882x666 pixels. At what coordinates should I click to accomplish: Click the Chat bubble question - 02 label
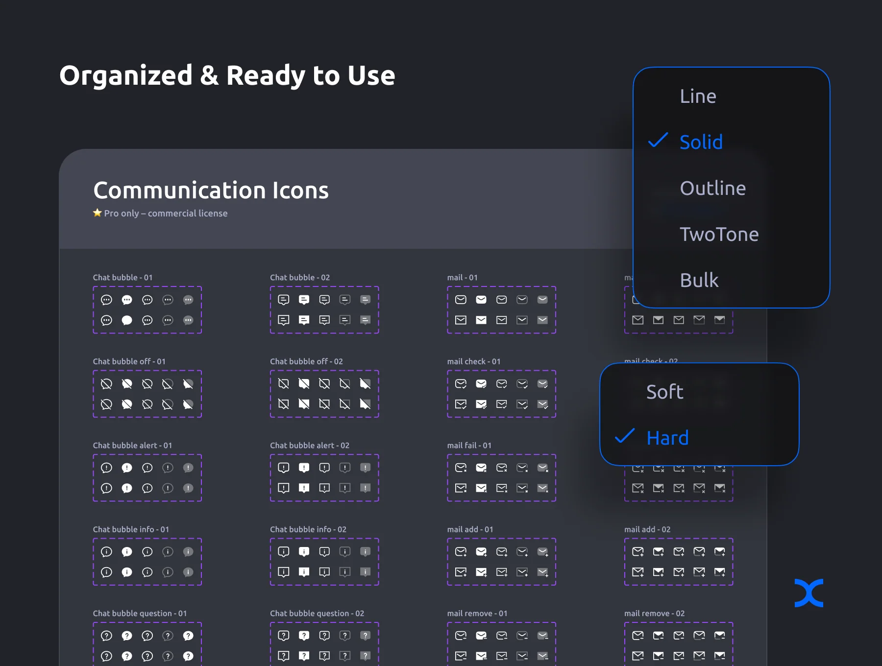[x=317, y=614]
